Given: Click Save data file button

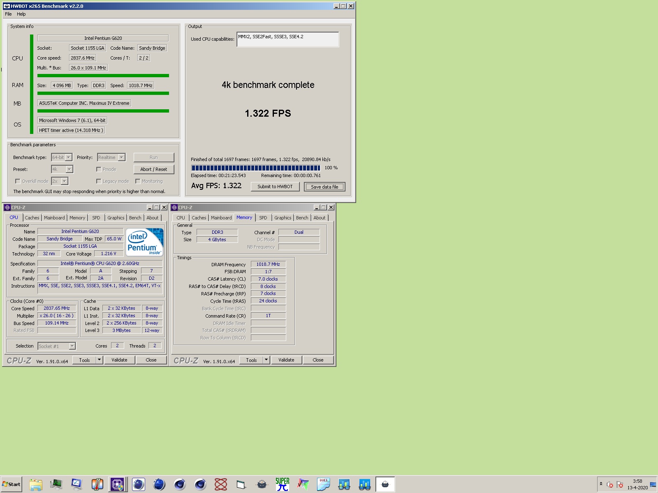Looking at the screenshot, I should click(324, 187).
